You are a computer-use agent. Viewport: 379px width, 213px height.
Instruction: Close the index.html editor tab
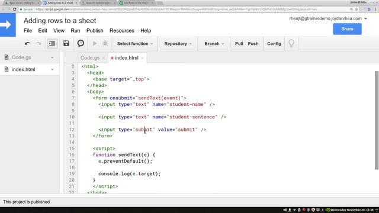(142, 58)
